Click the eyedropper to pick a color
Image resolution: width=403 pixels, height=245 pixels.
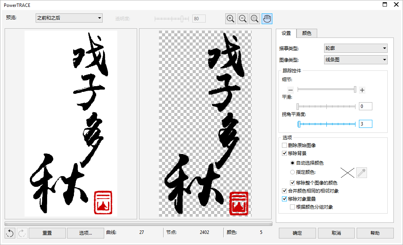[360, 172]
